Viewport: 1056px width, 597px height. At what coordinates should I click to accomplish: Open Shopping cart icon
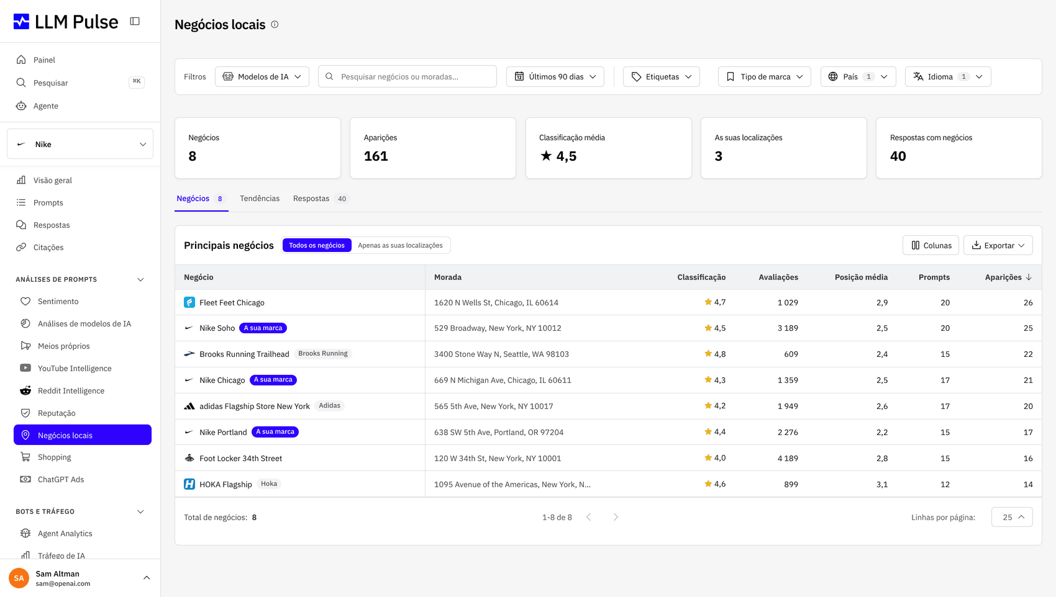[x=25, y=457]
